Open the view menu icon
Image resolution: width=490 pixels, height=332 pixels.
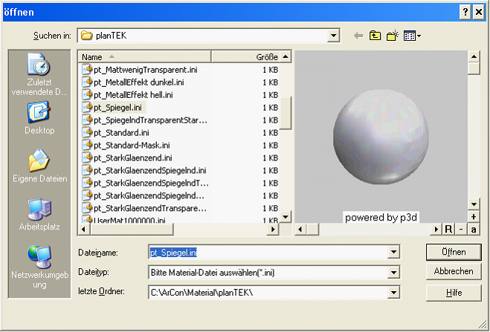pos(412,36)
